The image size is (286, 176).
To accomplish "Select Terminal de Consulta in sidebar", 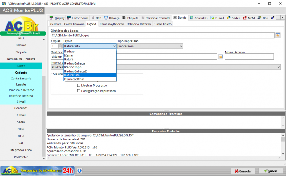I will tap(21, 59).
